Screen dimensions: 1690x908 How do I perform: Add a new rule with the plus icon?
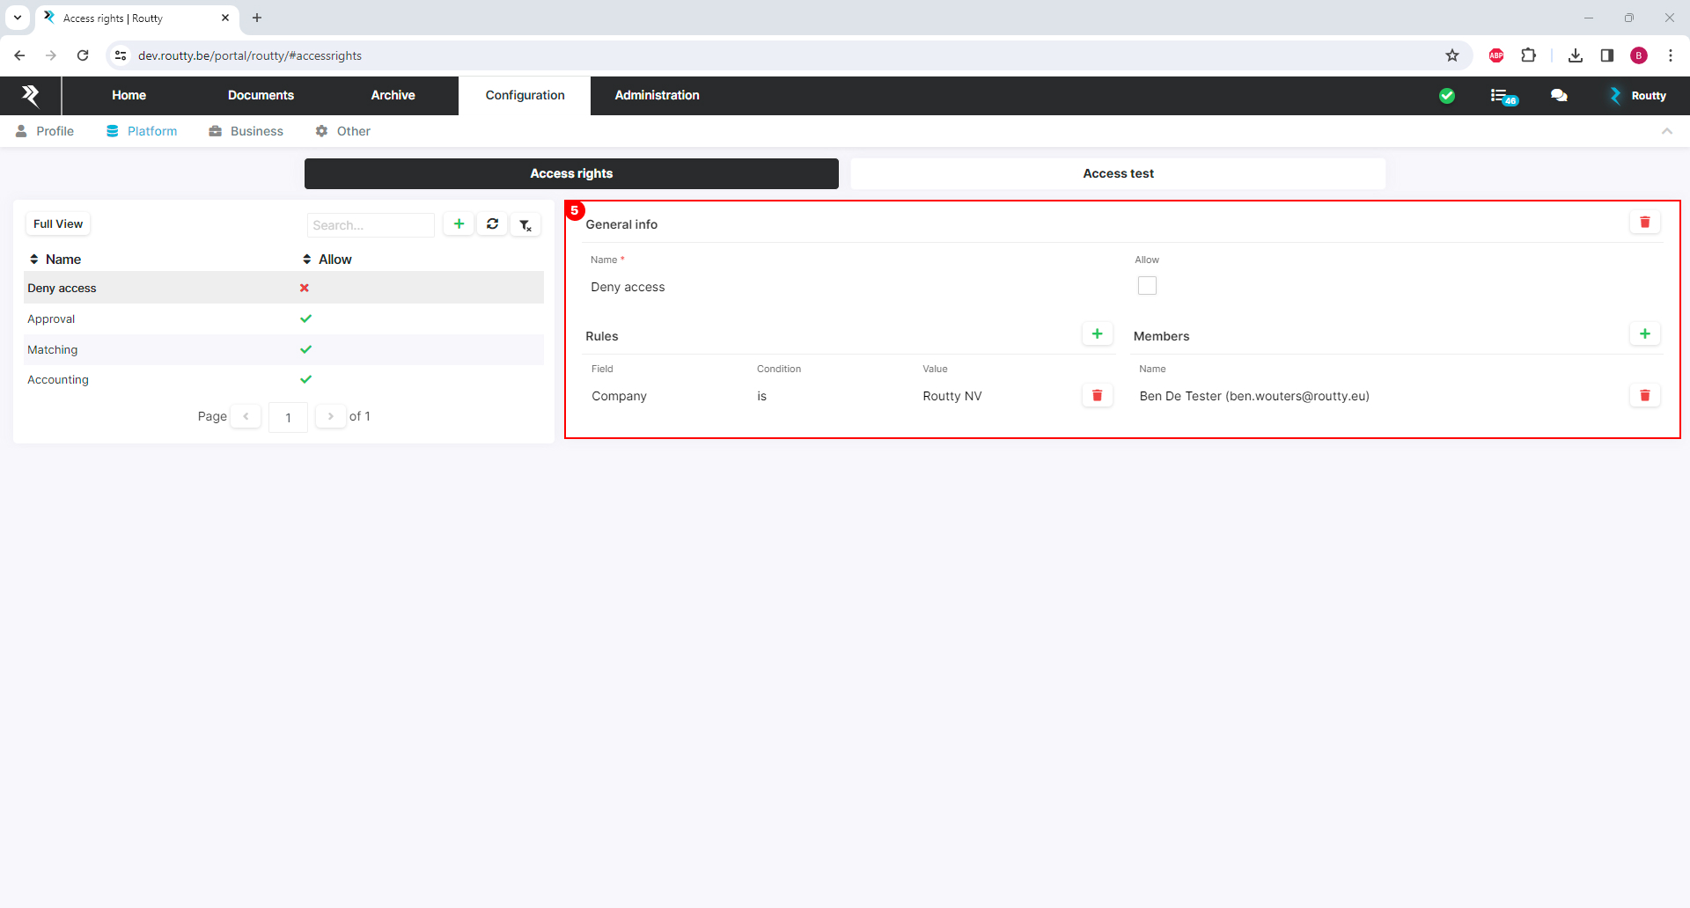[x=1097, y=334]
